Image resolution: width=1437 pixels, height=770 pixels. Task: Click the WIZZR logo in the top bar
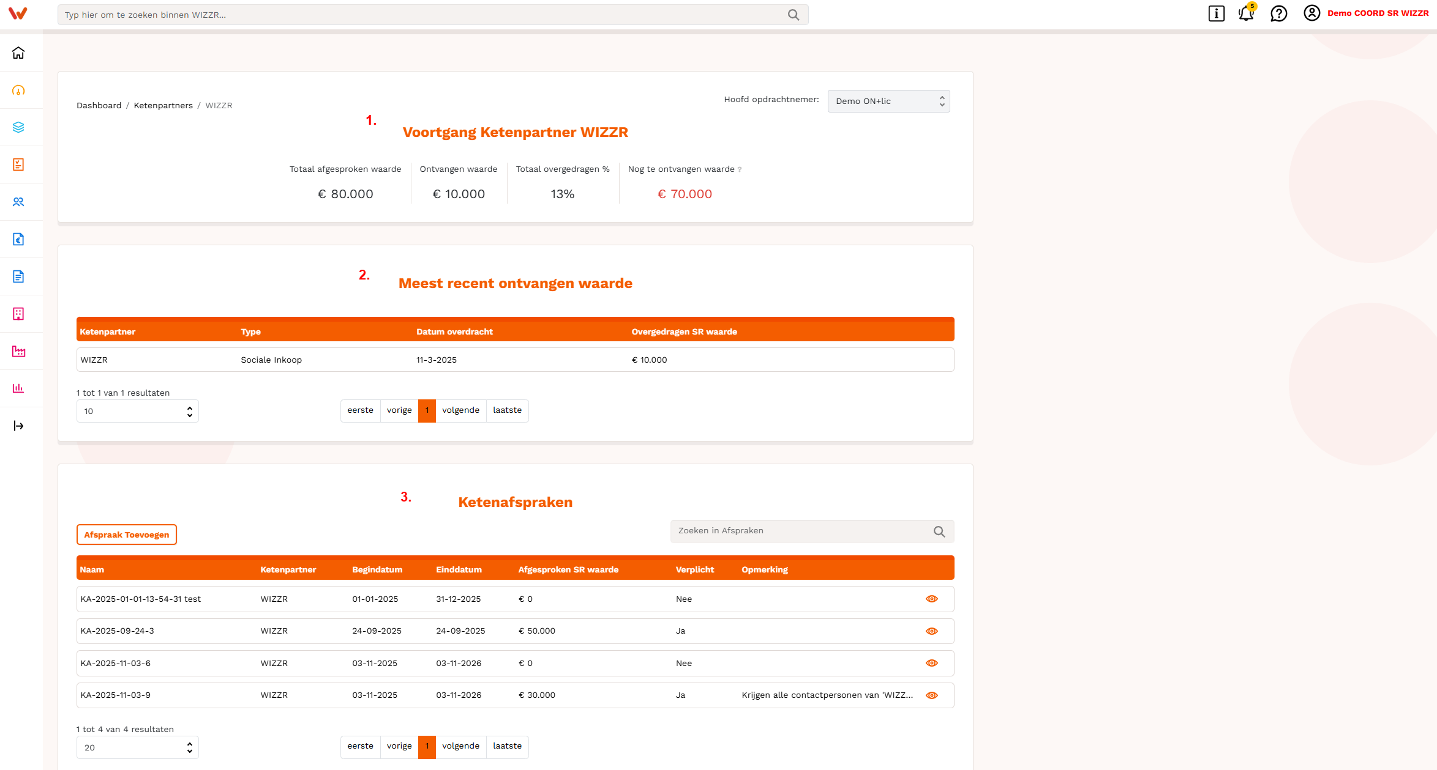pyautogui.click(x=18, y=13)
